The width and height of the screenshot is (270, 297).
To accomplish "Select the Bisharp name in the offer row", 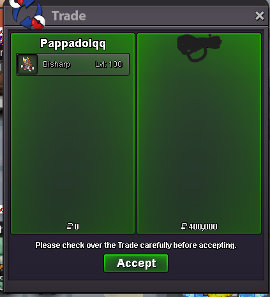I will coord(56,64).
